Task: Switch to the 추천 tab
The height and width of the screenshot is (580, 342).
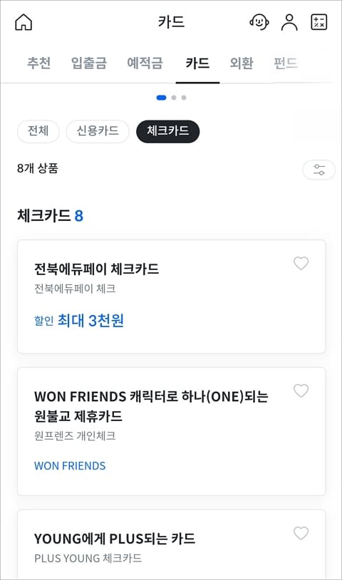Action: pyautogui.click(x=38, y=63)
